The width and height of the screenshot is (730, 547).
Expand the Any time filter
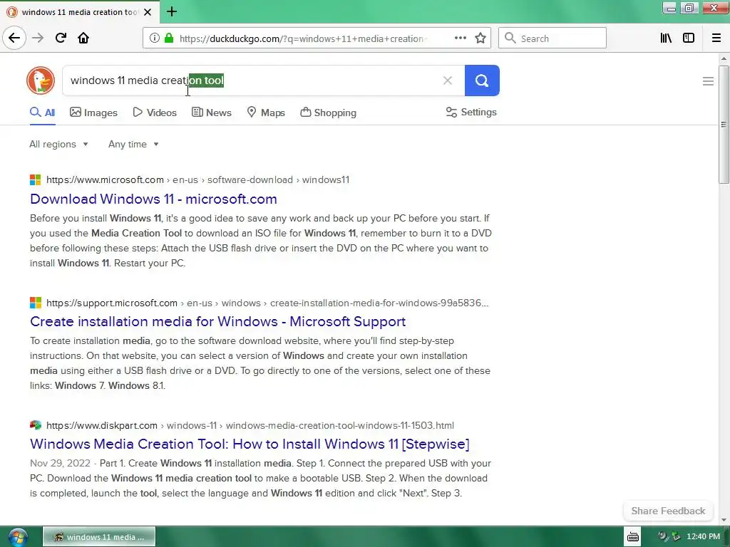click(133, 144)
